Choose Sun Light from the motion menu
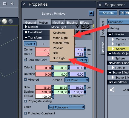The image size is (129, 118). 59,58
